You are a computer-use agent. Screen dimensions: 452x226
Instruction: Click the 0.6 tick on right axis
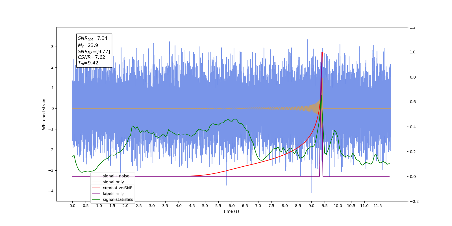click(412, 102)
